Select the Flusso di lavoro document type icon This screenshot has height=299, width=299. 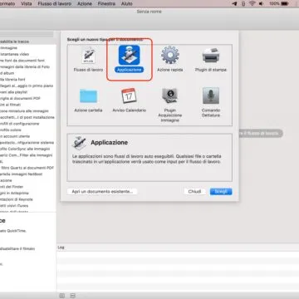(x=88, y=56)
